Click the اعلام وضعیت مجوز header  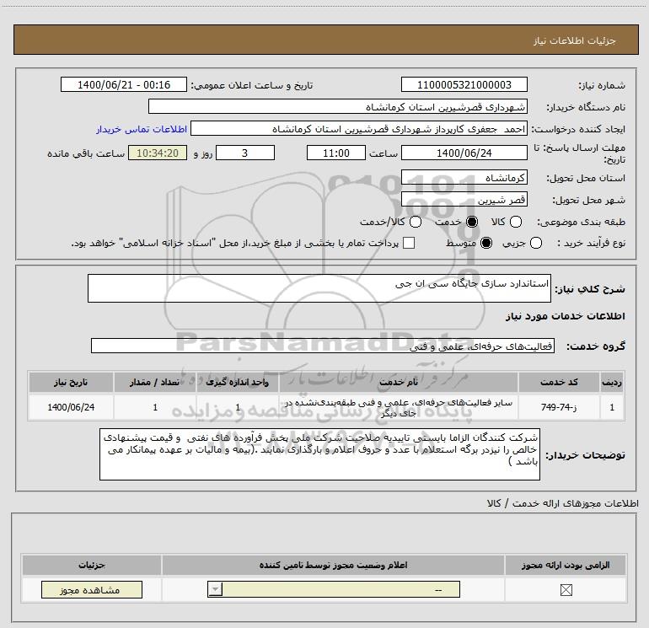click(x=333, y=565)
